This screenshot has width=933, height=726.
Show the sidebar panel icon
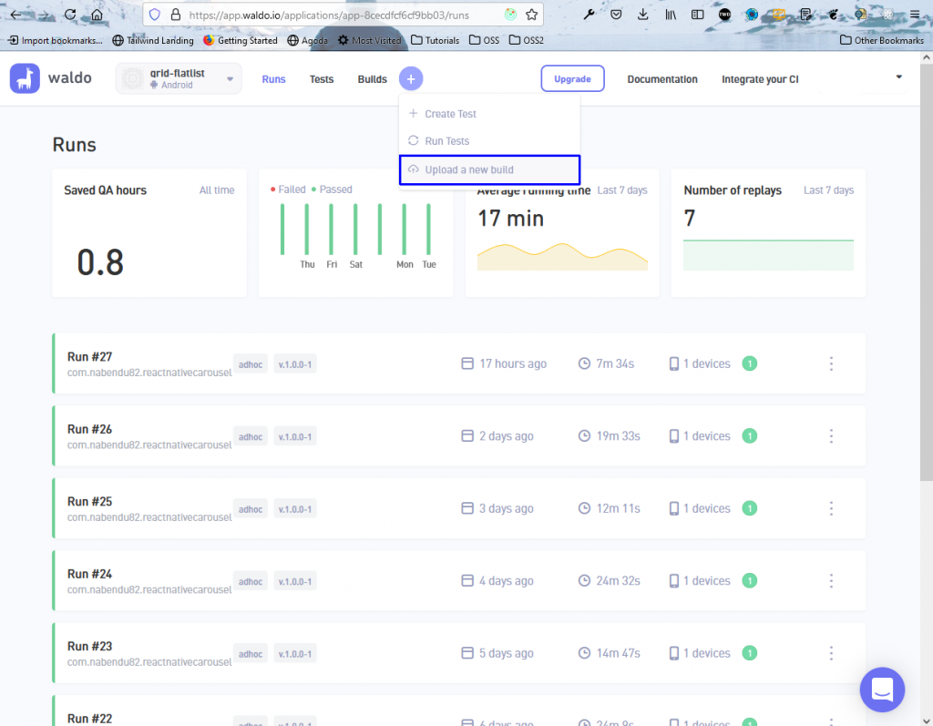[697, 15]
